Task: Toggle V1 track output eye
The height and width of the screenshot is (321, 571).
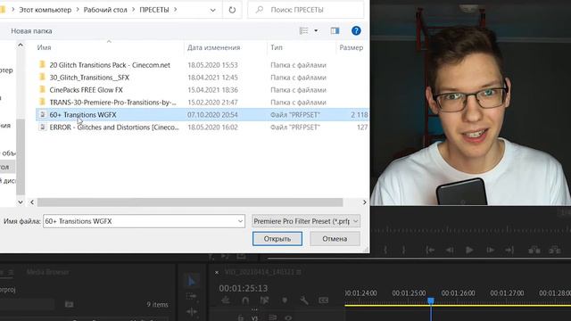Action: point(288,318)
